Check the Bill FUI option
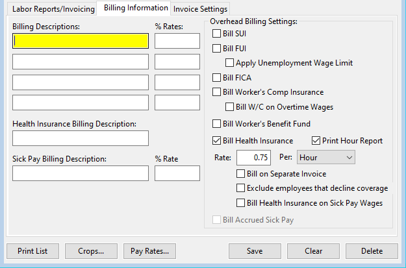Screen dimensions: 406x268 pos(218,49)
